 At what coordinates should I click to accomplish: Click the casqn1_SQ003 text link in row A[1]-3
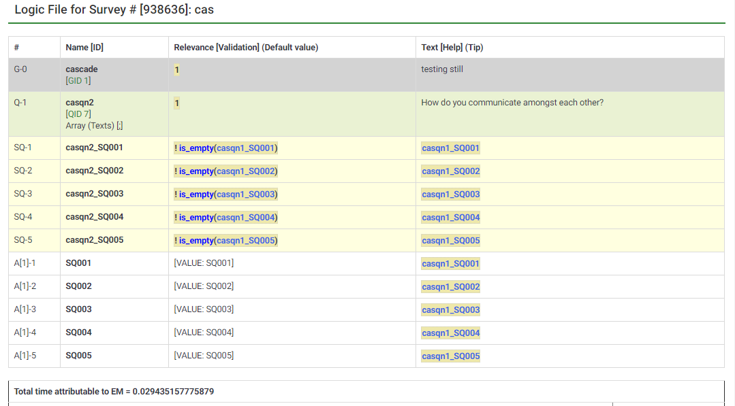click(450, 310)
